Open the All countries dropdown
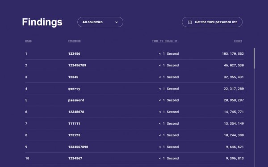This screenshot has width=268, height=167. coord(100,22)
